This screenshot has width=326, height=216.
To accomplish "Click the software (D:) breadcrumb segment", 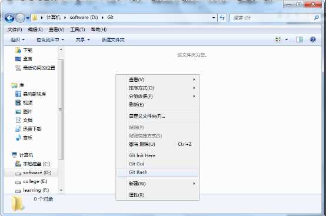I will [84, 18].
